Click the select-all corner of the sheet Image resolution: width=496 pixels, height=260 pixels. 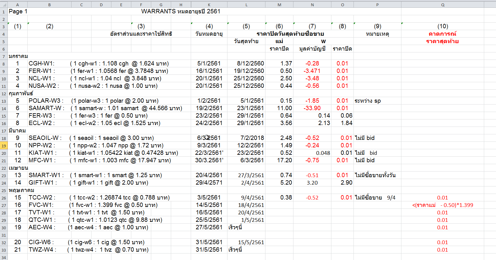(x=4, y=5)
